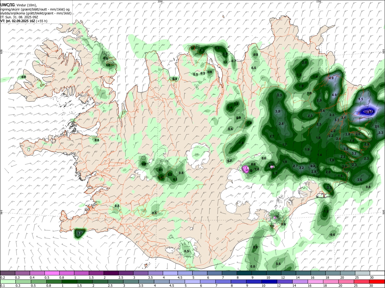Pick the dark mauve 0.2 swatch in top legend row

point(8,273)
